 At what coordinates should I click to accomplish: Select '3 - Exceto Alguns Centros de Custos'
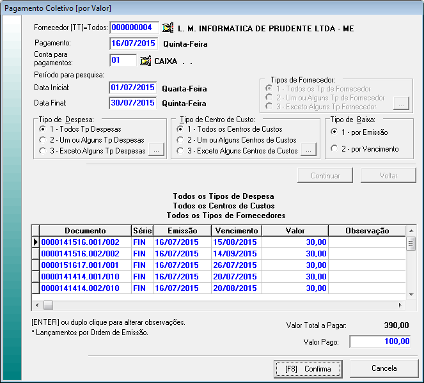(x=181, y=151)
